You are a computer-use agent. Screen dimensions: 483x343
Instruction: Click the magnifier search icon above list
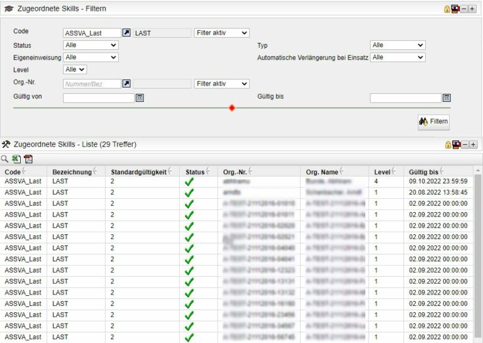pos(5,159)
